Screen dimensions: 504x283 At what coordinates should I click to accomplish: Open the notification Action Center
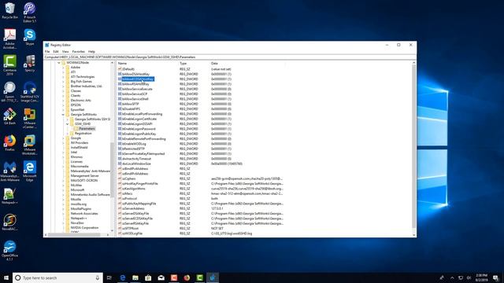tap(495, 277)
